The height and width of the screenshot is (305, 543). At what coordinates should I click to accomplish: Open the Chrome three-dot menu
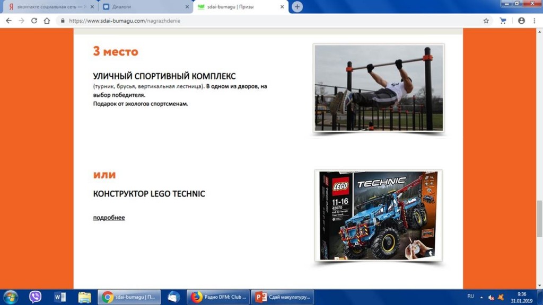535,21
